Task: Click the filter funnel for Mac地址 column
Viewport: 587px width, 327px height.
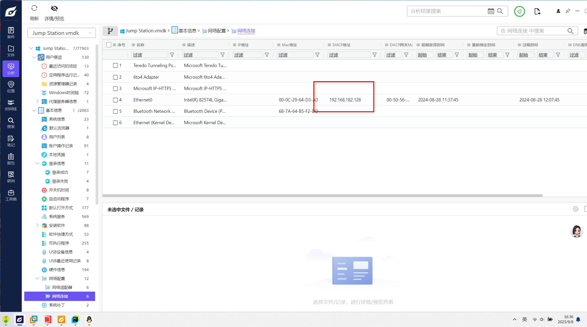Action: tap(317, 55)
